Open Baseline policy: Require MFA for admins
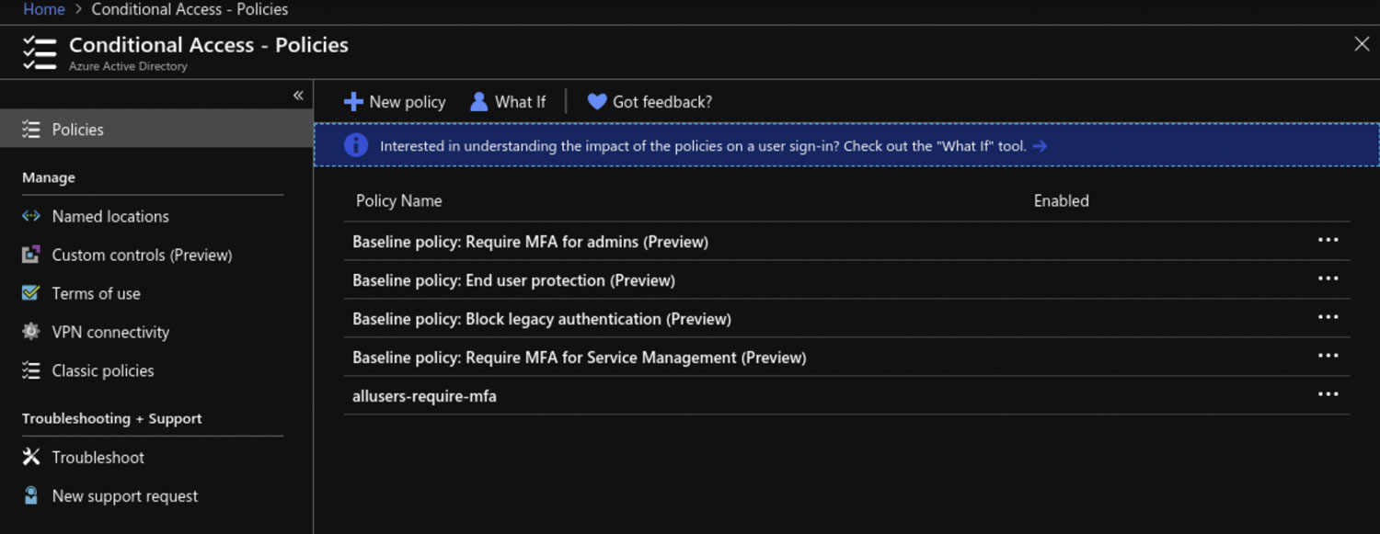This screenshot has height=534, width=1380. (530, 242)
